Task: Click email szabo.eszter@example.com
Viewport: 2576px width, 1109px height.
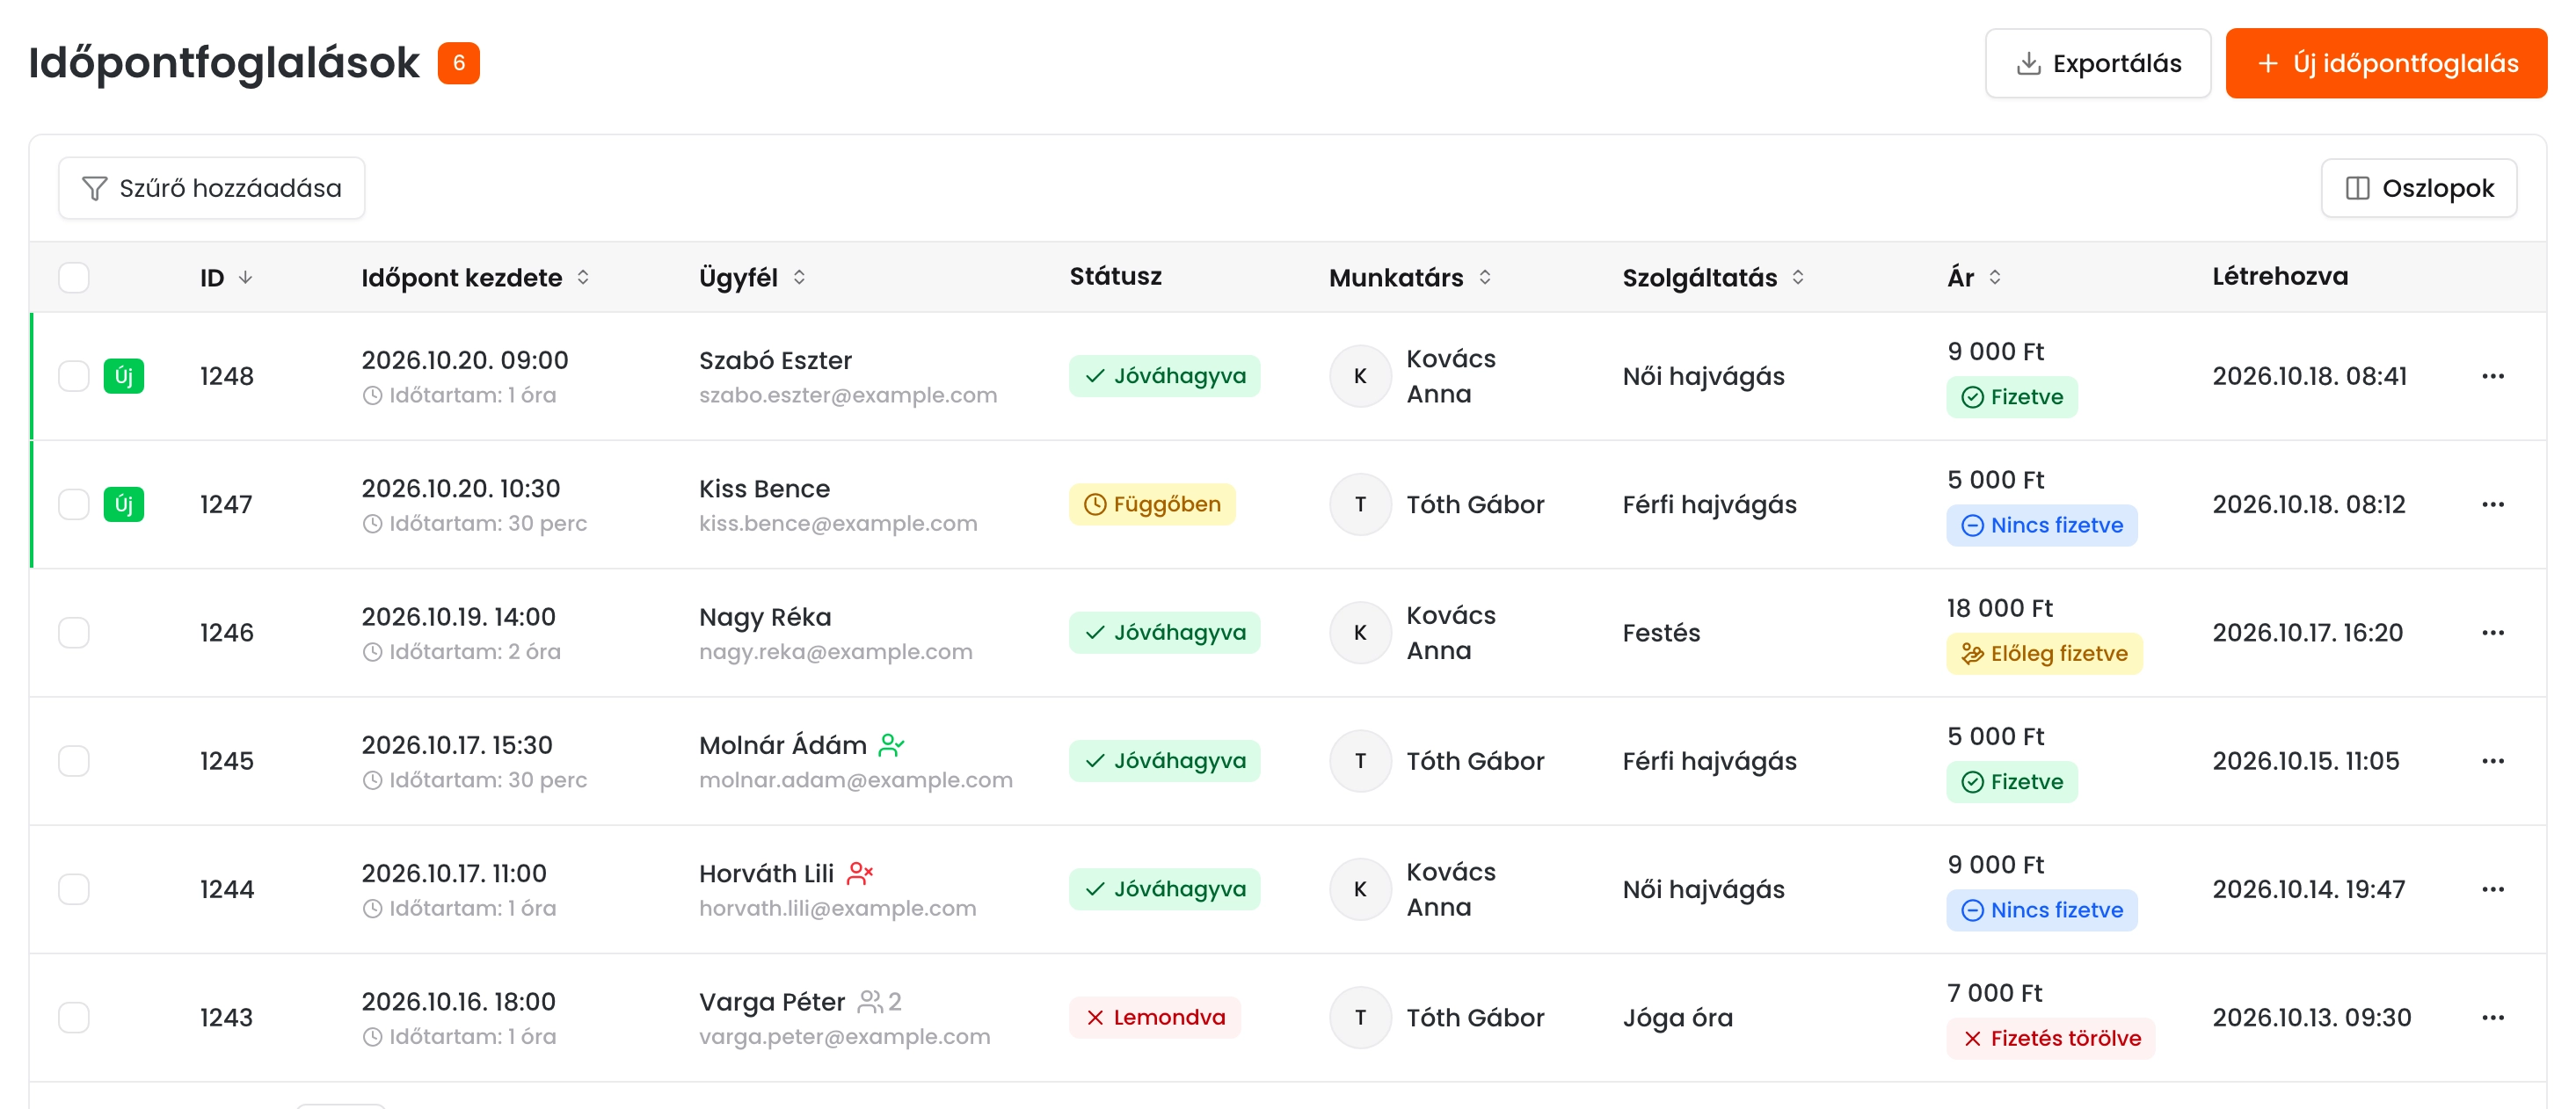Action: pos(848,395)
